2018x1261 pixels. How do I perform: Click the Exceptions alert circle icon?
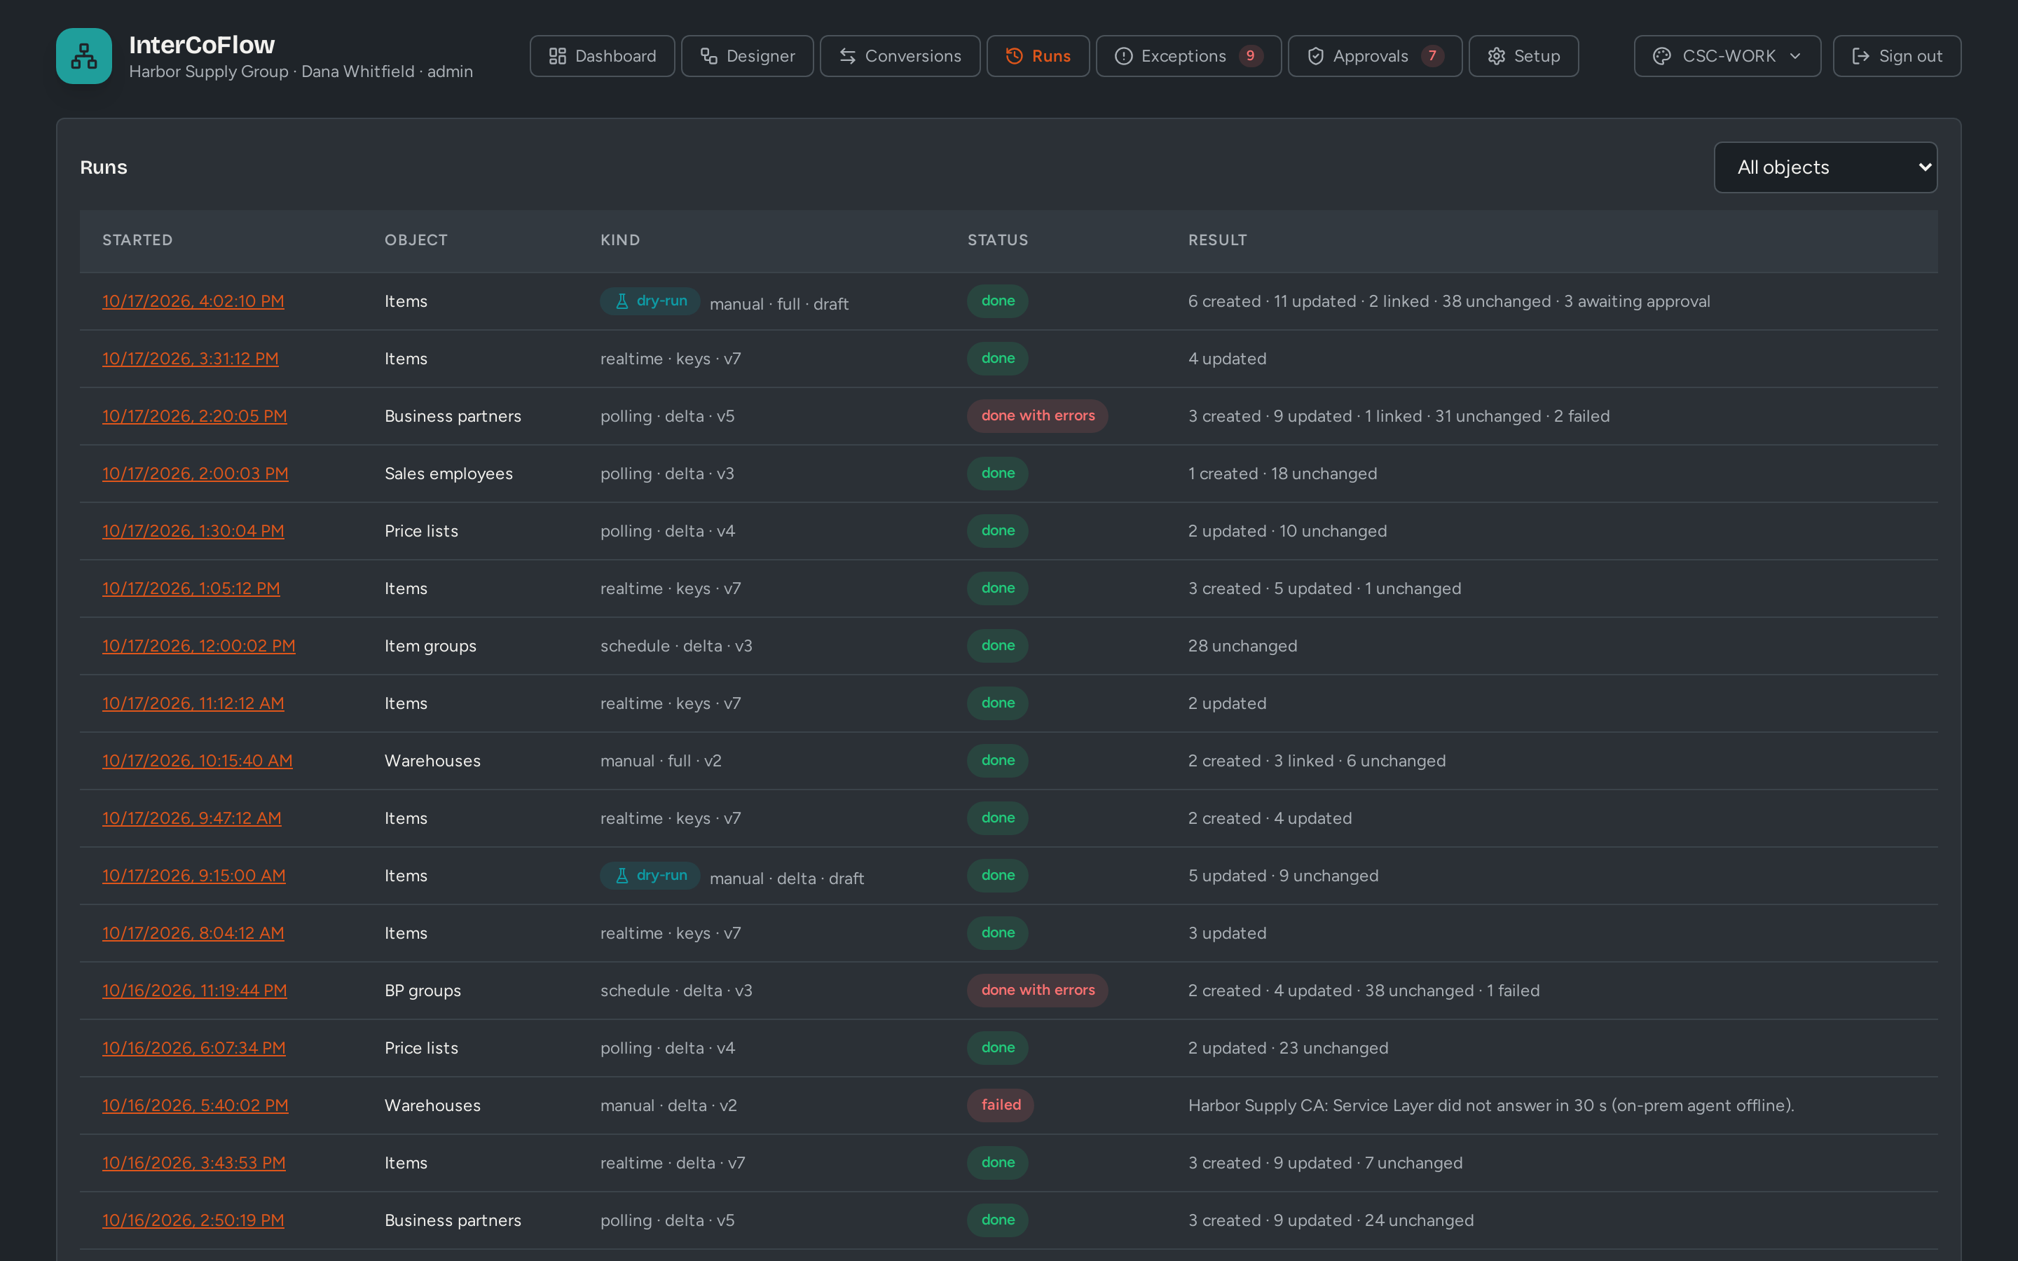click(x=1123, y=56)
